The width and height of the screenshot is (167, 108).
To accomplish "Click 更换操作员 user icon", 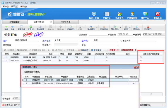I will point(132,14).
